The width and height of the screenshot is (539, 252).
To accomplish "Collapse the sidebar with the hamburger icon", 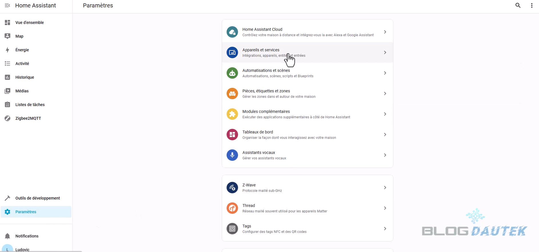I will tap(7, 5).
